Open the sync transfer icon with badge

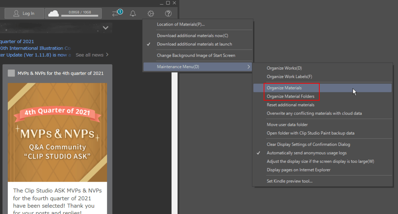coord(117,13)
